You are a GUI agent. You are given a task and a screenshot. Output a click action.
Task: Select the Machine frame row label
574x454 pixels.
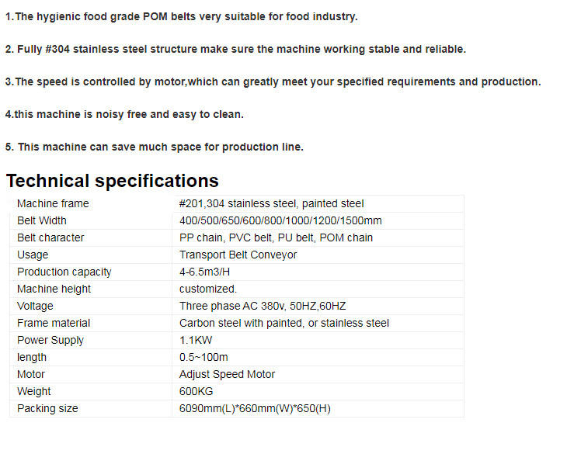(x=53, y=203)
